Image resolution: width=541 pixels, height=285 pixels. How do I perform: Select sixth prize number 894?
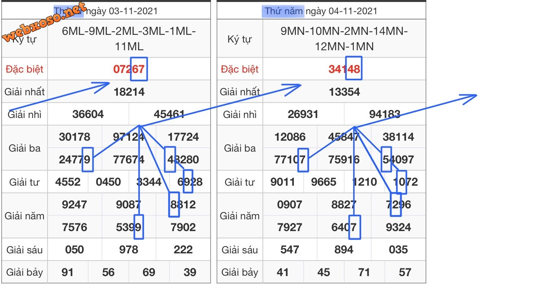[344, 249]
